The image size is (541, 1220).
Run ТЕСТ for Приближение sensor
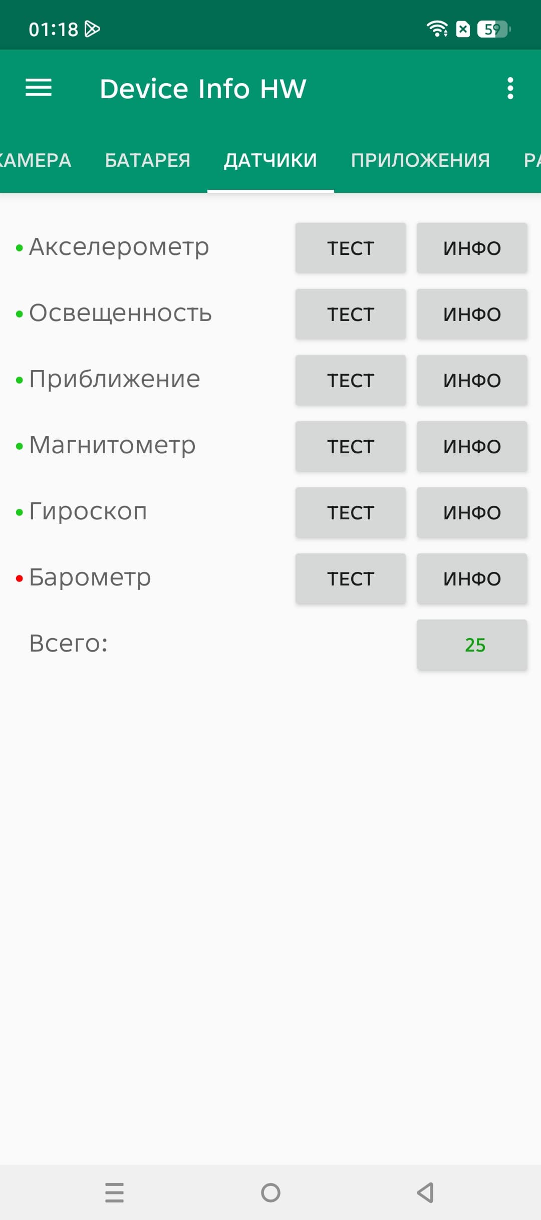[351, 380]
